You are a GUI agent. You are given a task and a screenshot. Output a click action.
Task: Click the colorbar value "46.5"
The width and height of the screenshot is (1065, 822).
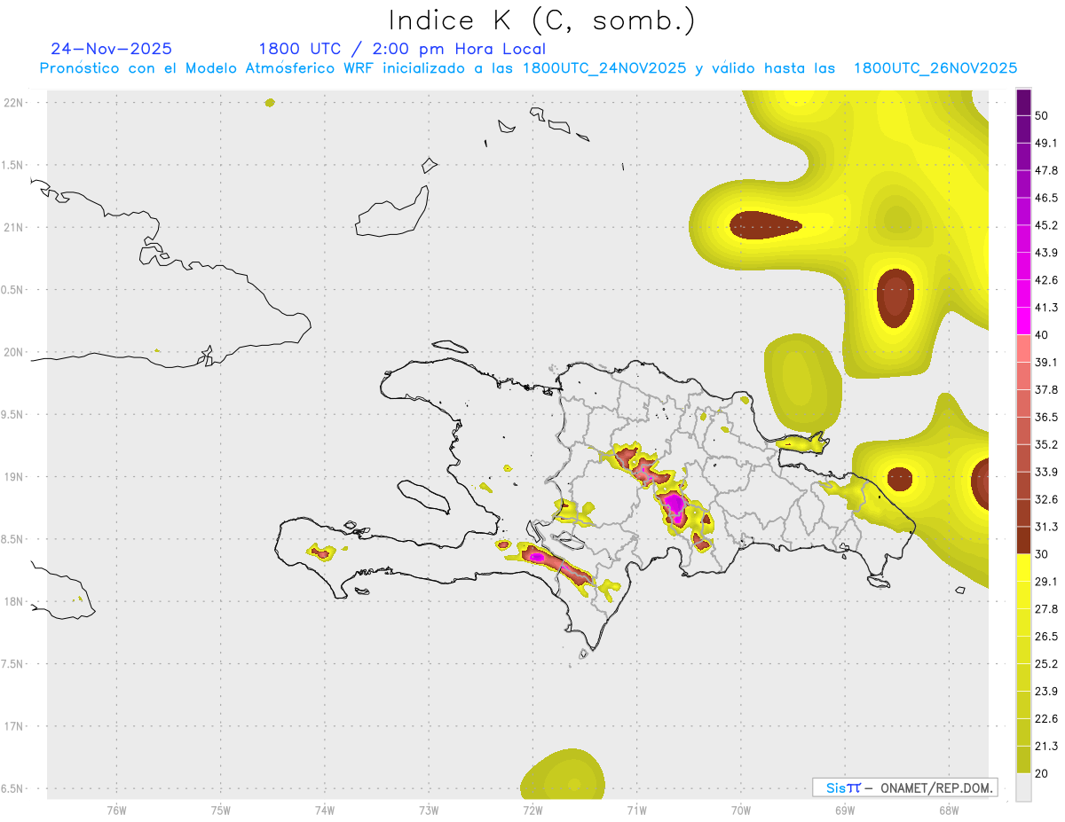tap(1046, 198)
